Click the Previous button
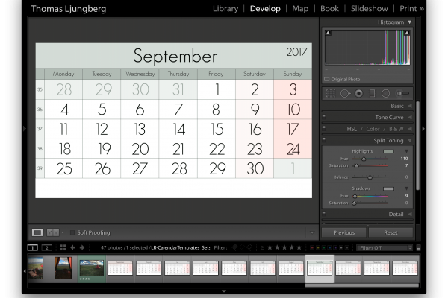Viewport: 448px width, 298px height. tap(343, 232)
